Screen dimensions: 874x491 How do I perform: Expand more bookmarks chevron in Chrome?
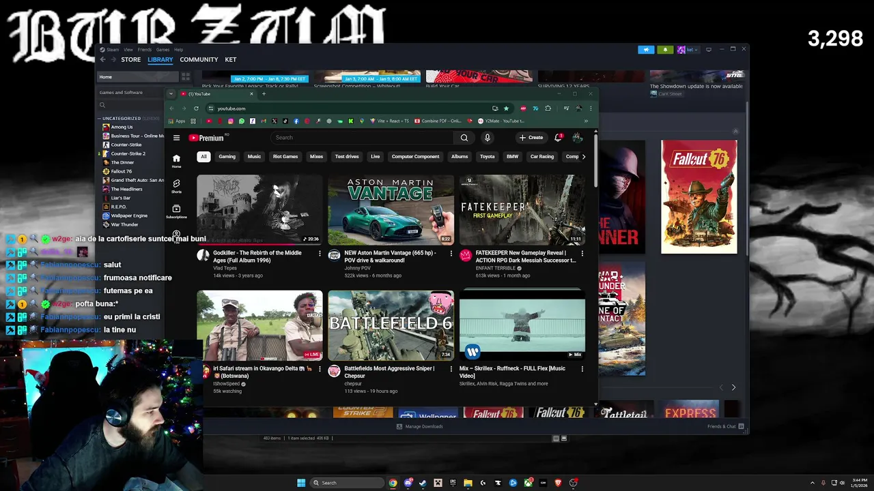(586, 121)
